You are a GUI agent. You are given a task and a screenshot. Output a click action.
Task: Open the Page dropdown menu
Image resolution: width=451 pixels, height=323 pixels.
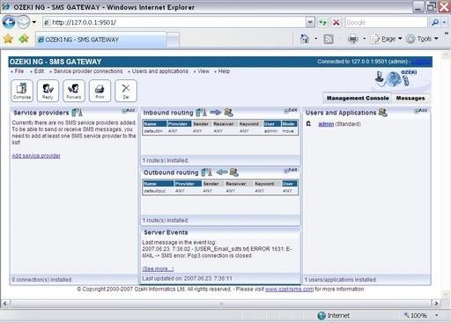[386, 39]
